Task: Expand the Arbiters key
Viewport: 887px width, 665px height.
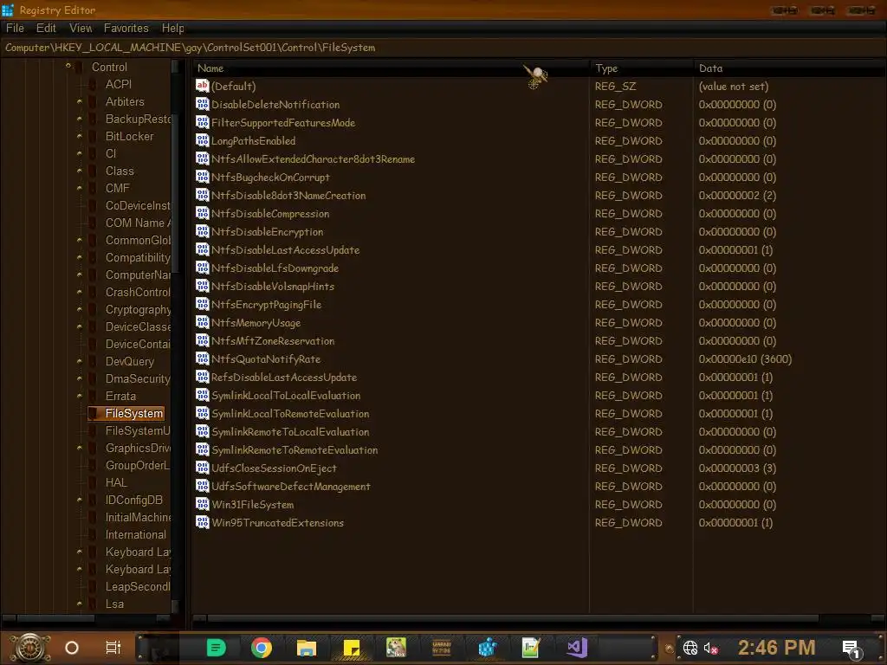Action: (x=79, y=102)
